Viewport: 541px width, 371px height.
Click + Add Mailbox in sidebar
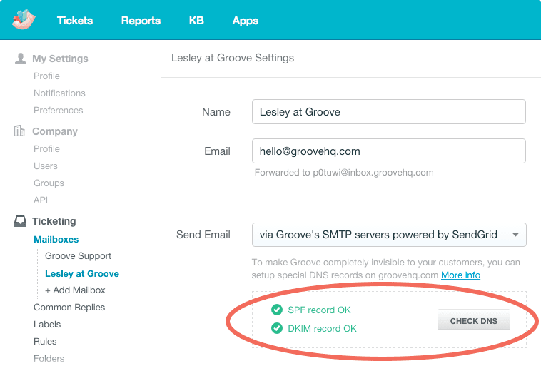pyautogui.click(x=75, y=290)
